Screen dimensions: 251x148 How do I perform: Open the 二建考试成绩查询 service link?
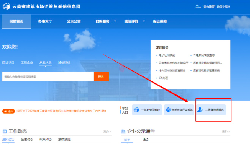204,55
